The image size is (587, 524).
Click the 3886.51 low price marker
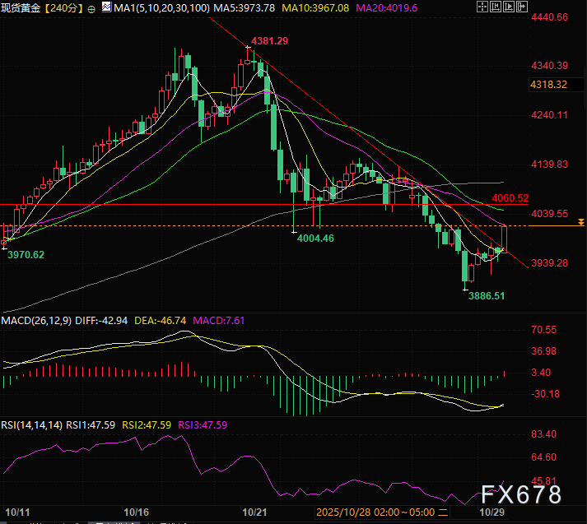coord(487,295)
